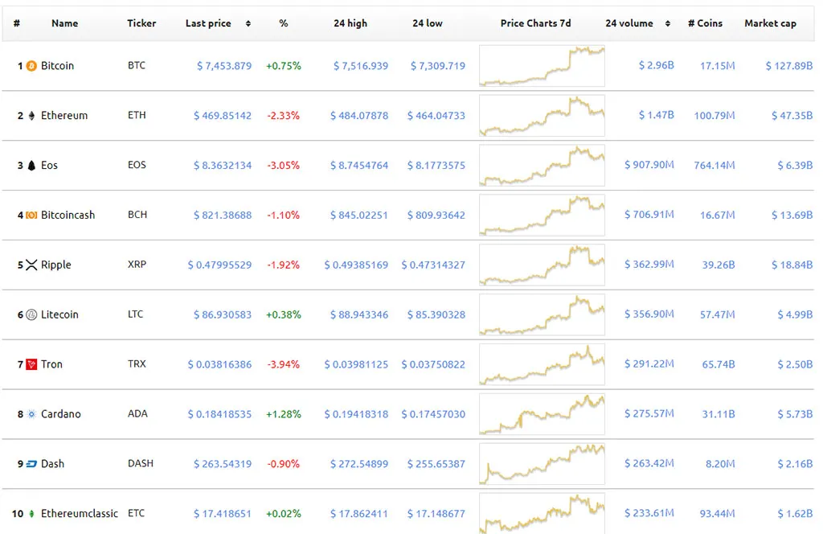The width and height of the screenshot is (823, 534).
Task: Click Ethereumclassic market cap $ 1.62B
Action: [x=795, y=514]
